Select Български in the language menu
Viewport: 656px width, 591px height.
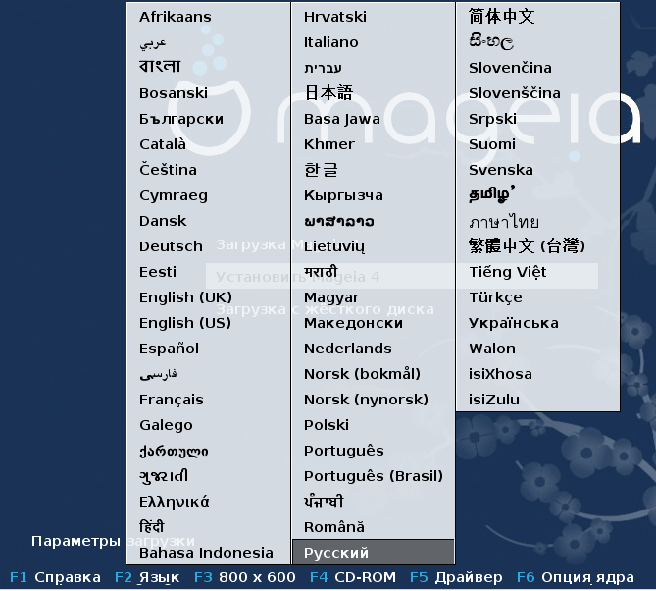[181, 119]
